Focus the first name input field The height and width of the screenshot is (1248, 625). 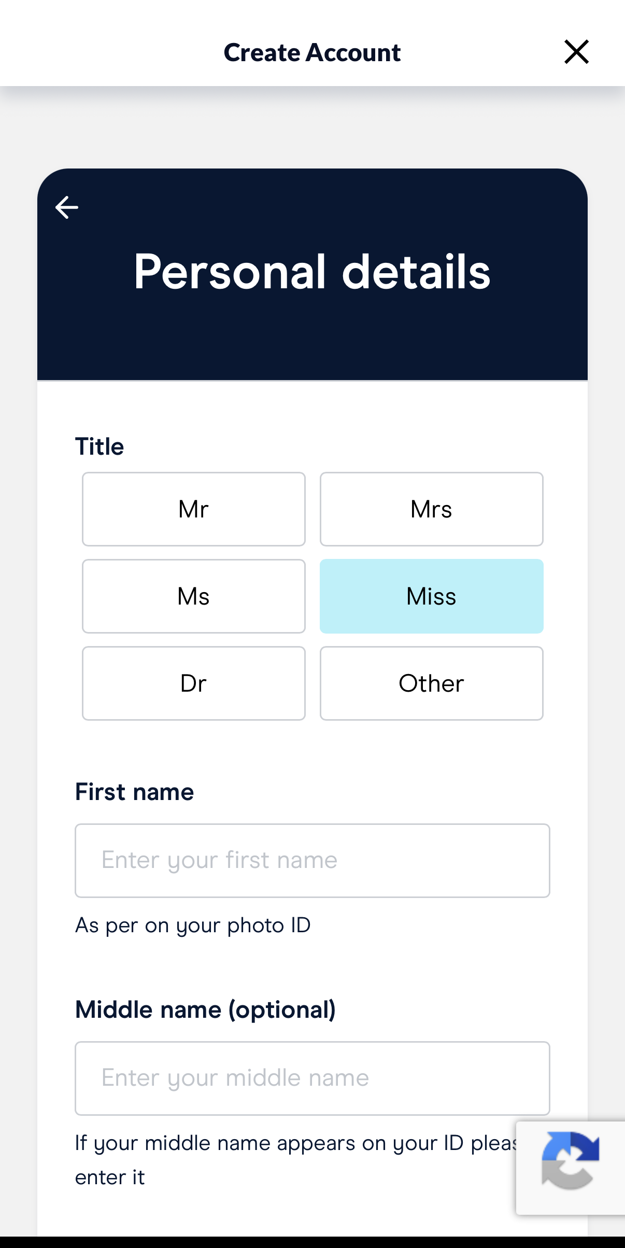click(x=312, y=861)
